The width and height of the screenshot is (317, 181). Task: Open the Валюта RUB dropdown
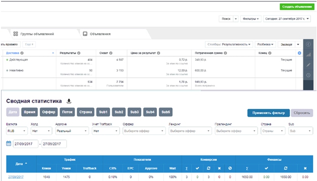[17, 131]
